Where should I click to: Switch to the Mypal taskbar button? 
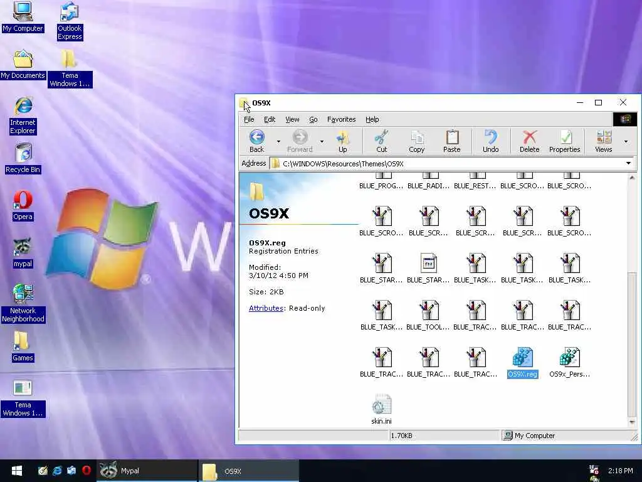point(147,471)
